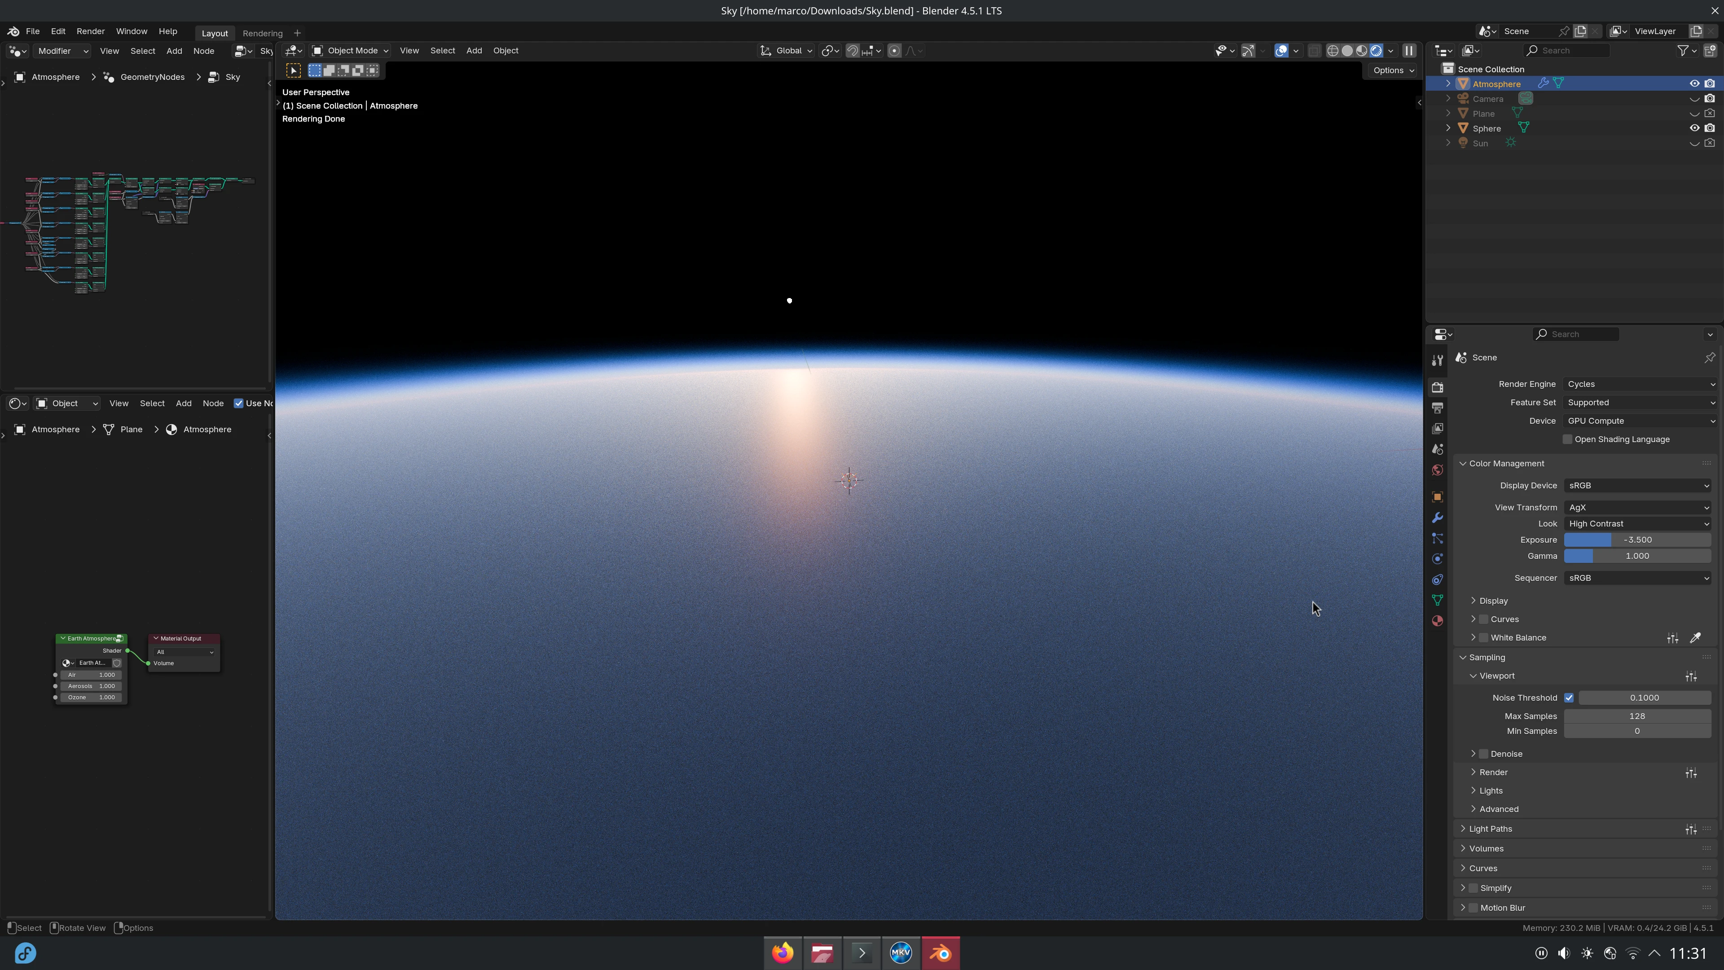Switch viewport to Material Preview shading
Viewport: 1724px width, 970px height.
(x=1362, y=51)
